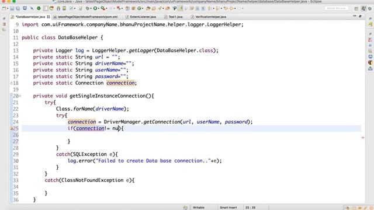Click 'forName' on line 22

pos(83,109)
